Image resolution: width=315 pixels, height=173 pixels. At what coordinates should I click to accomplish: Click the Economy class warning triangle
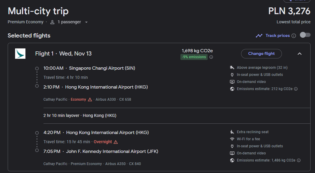90,99
